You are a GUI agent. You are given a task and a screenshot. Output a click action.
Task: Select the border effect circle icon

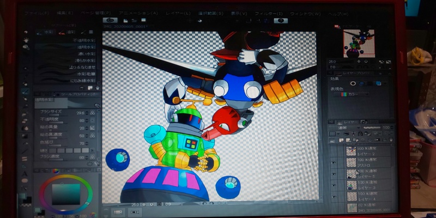[353, 83]
